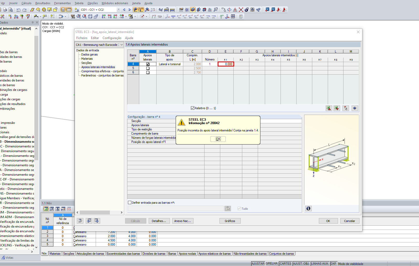Click the Detalhes... button
Viewport: 419px width, 266px height.
tap(159, 221)
